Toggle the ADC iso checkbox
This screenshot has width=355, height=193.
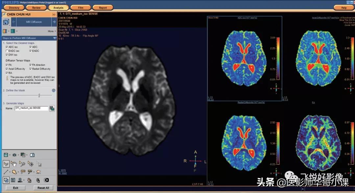click(7, 47)
